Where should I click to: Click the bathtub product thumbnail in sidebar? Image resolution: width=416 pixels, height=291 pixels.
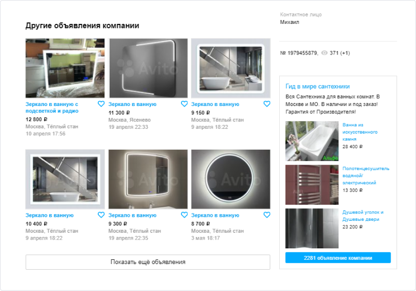point(312,141)
